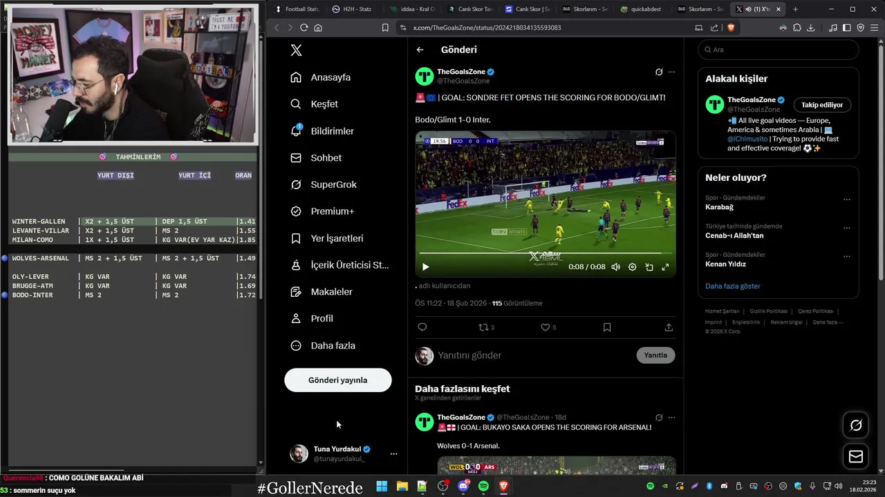Open İçerik Üreticisi Stüdyosu

pos(339,265)
